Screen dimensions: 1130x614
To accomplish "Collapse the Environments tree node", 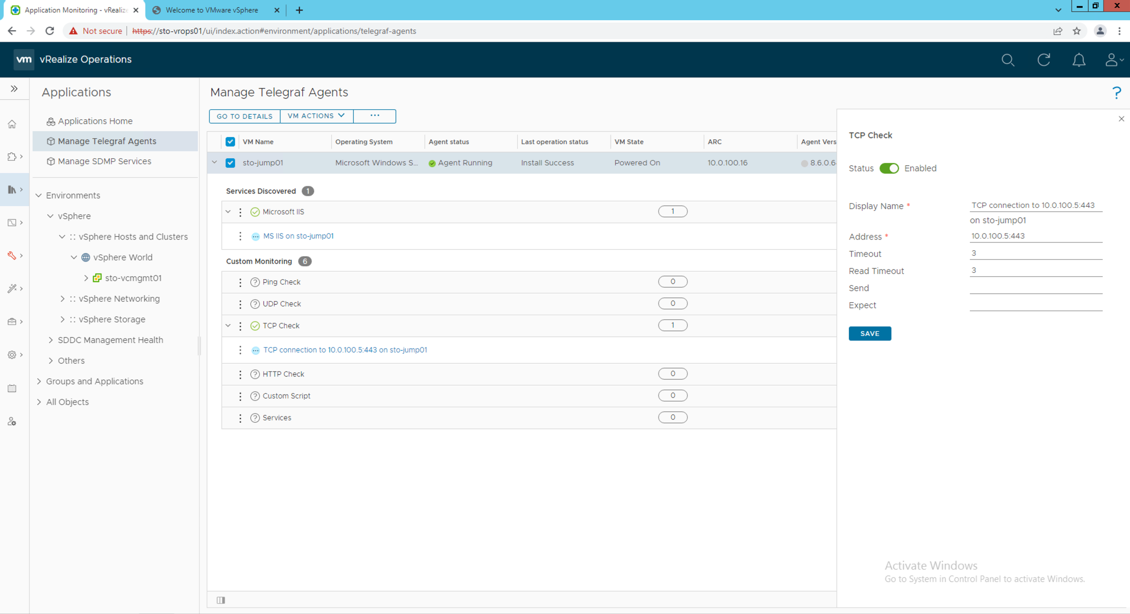I will tap(39, 195).
